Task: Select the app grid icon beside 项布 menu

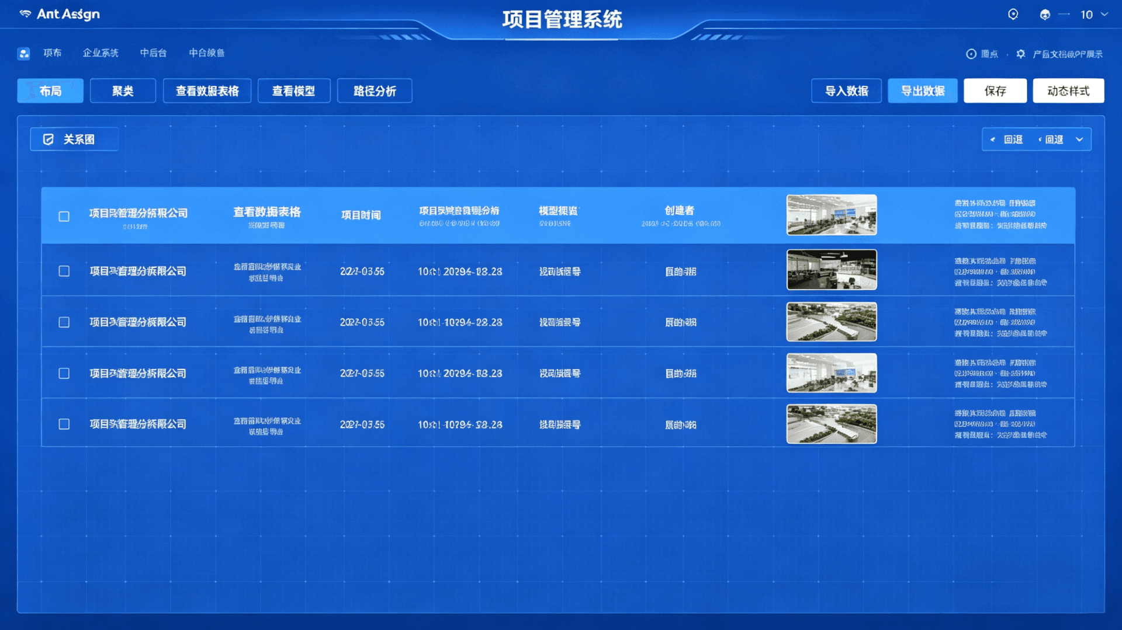Action: pyautogui.click(x=23, y=53)
